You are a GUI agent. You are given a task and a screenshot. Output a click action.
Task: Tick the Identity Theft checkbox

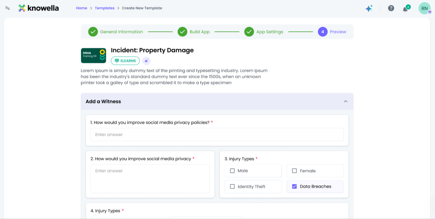pyautogui.click(x=232, y=186)
